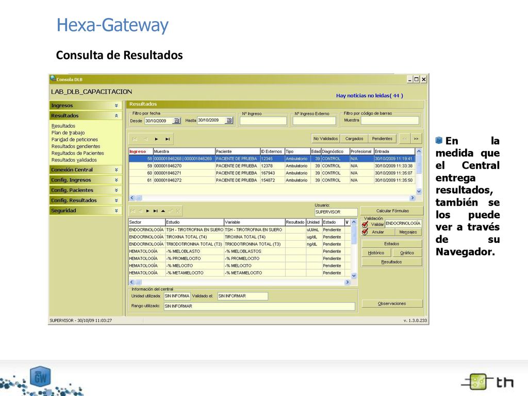
Task: Select the TIROXINA TOTAL (T4) study row
Action: (x=240, y=237)
